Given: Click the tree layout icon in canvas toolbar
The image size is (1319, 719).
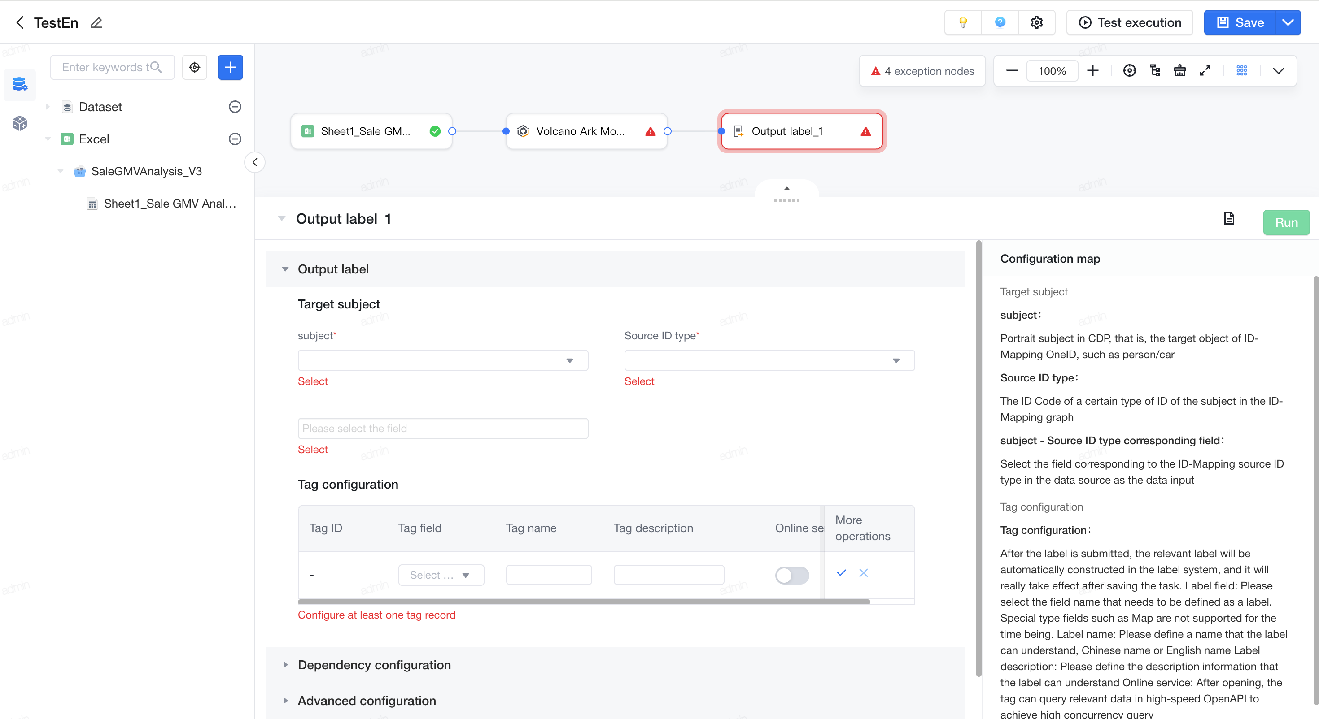Looking at the screenshot, I should [x=1155, y=71].
